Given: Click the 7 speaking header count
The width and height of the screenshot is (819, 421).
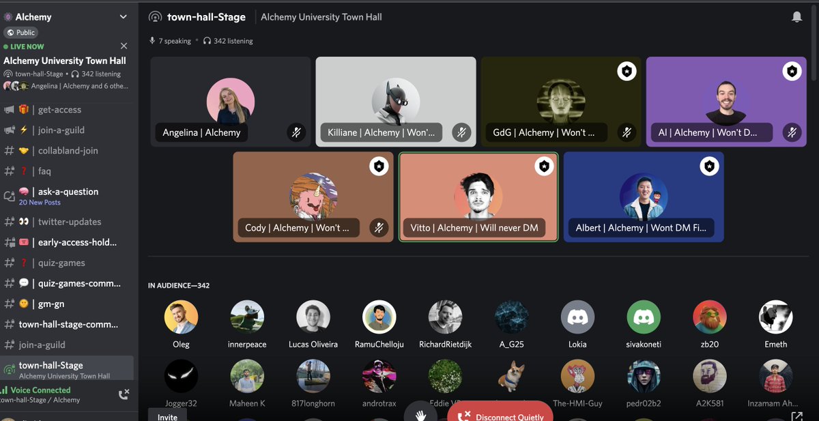Looking at the screenshot, I should point(170,41).
